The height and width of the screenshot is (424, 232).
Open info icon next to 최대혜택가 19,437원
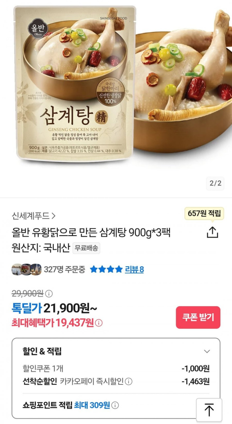point(99,323)
